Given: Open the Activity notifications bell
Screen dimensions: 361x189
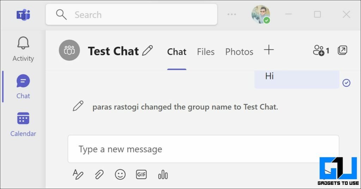Looking at the screenshot, I should pyautogui.click(x=23, y=49).
